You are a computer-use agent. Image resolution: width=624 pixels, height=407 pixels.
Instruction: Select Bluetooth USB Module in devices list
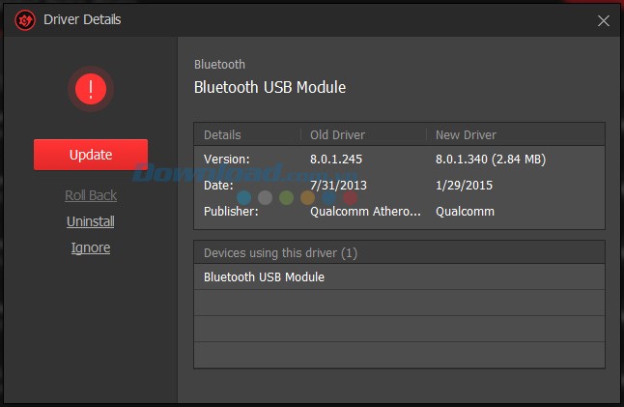(264, 276)
